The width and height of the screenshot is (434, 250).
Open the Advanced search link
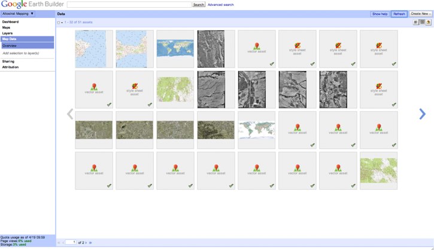click(221, 4)
